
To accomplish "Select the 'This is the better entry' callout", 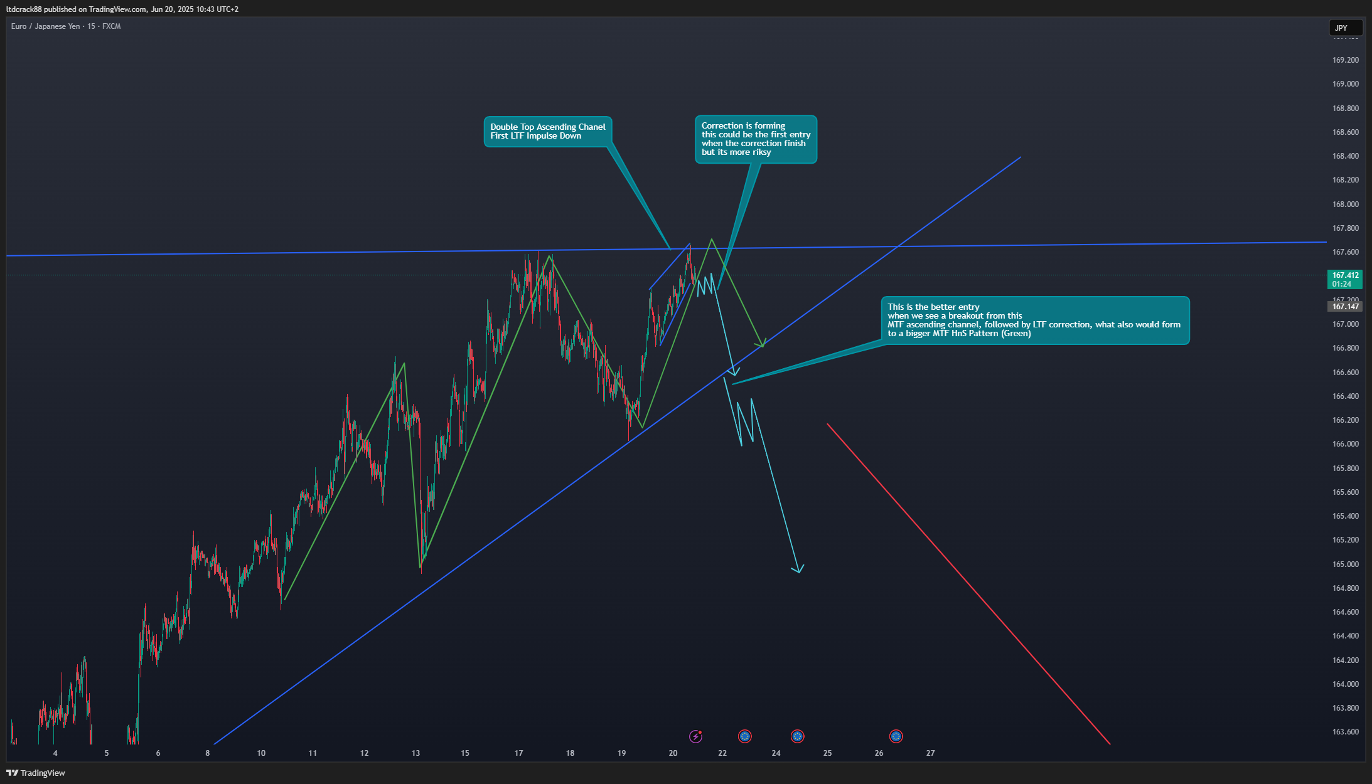I will click(x=1035, y=320).
